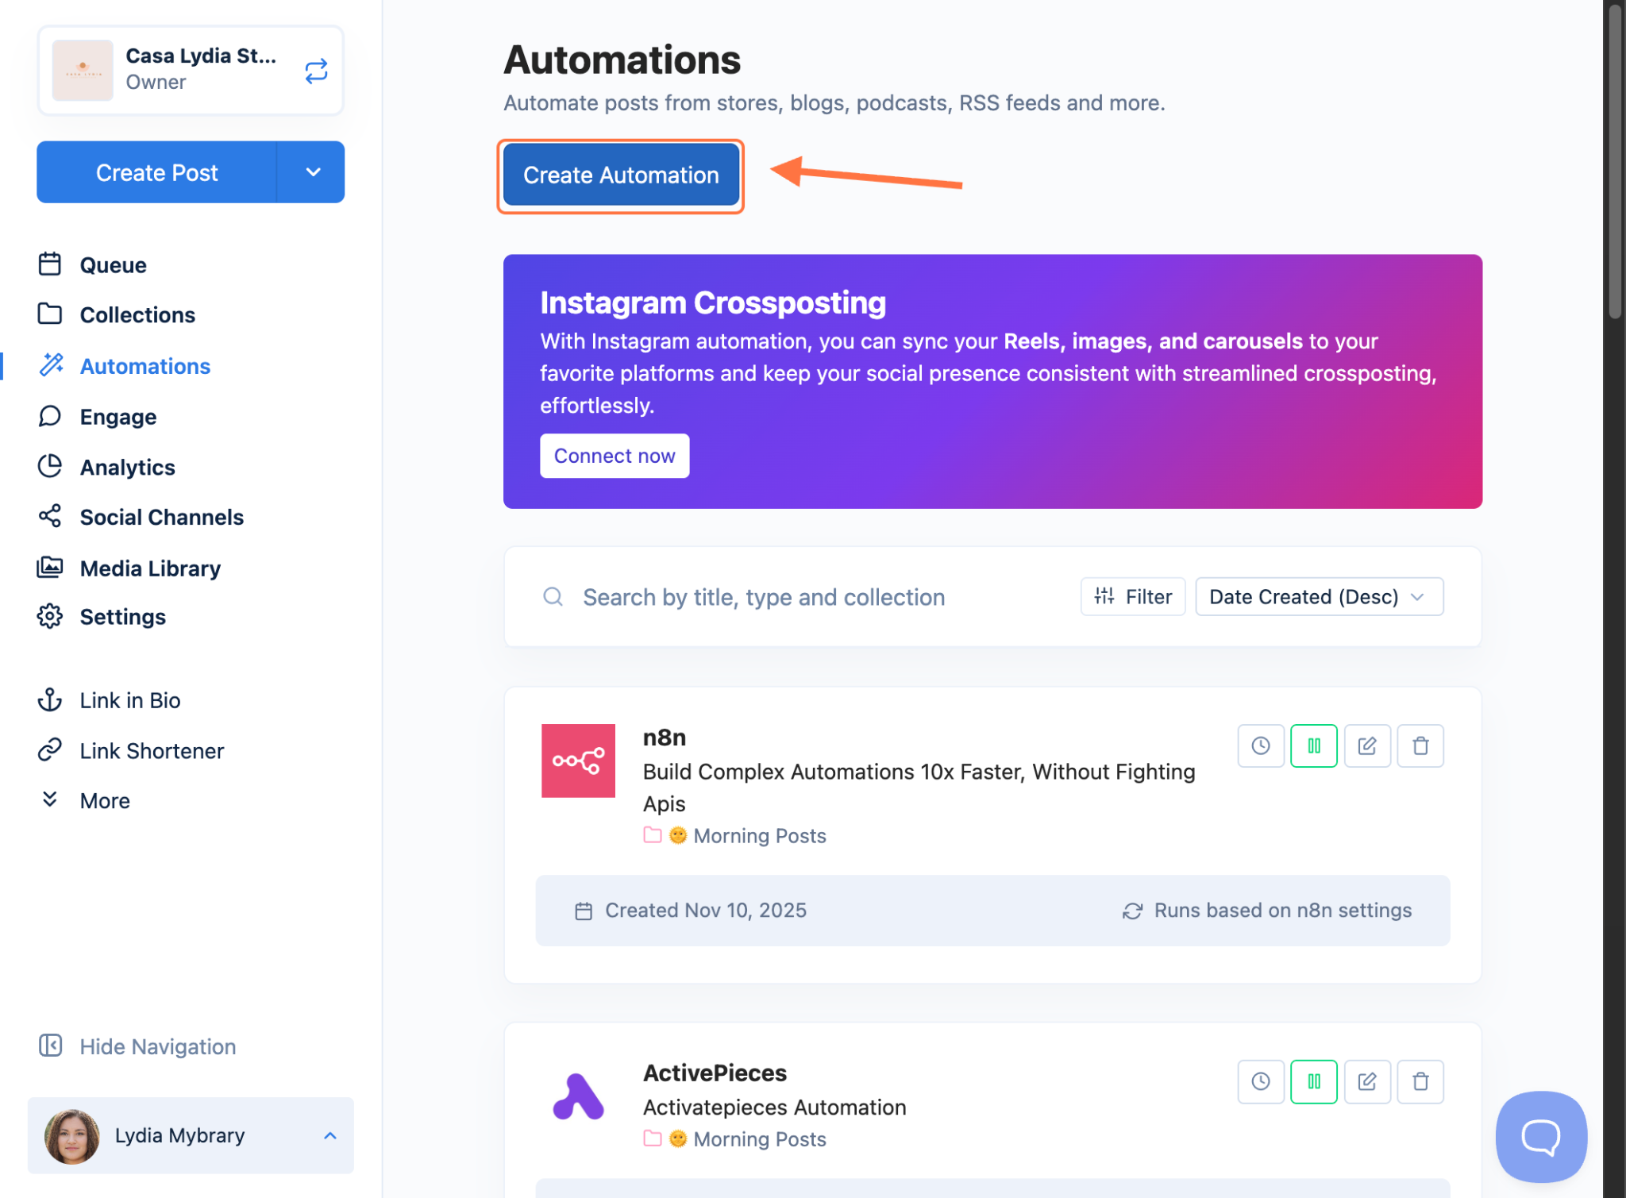Screen dimensions: 1626x1198
Task: Delete the ActivePieces automation
Action: (x=1420, y=1081)
